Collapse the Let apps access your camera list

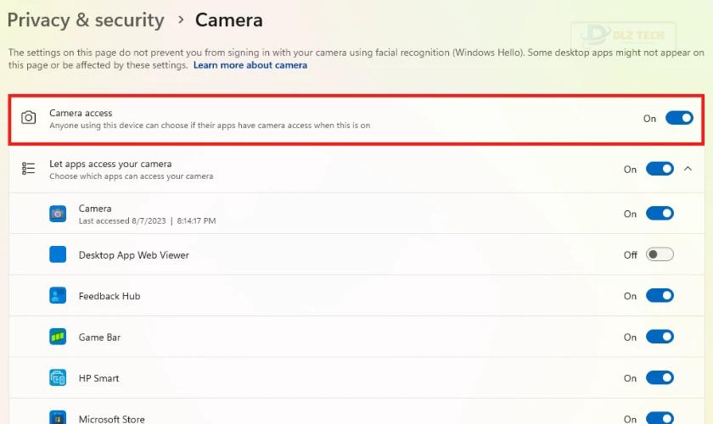(x=688, y=169)
